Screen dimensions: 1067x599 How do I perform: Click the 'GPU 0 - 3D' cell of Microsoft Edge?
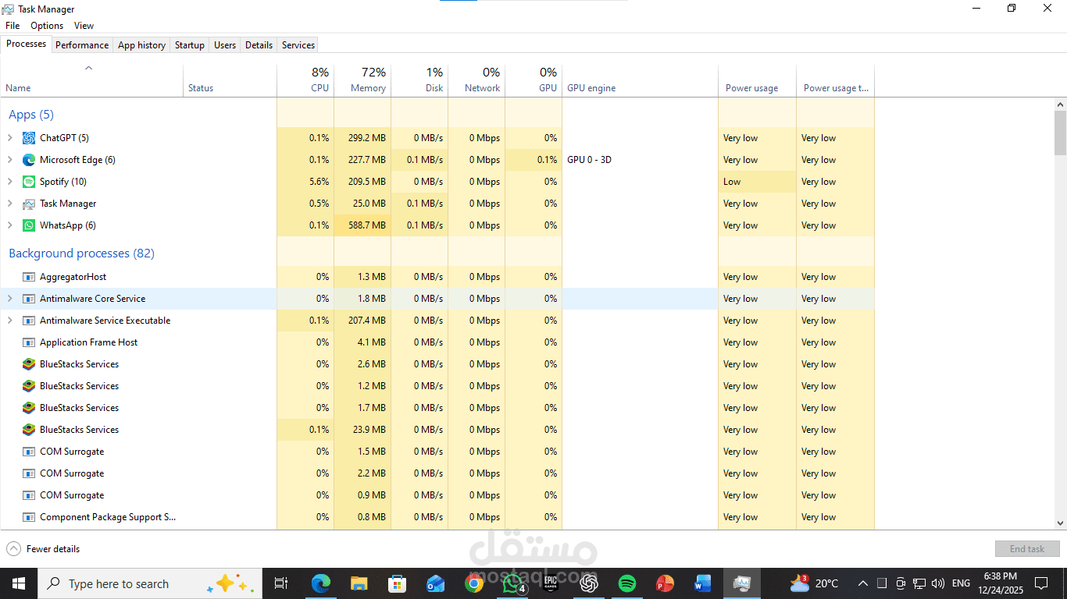(x=640, y=160)
